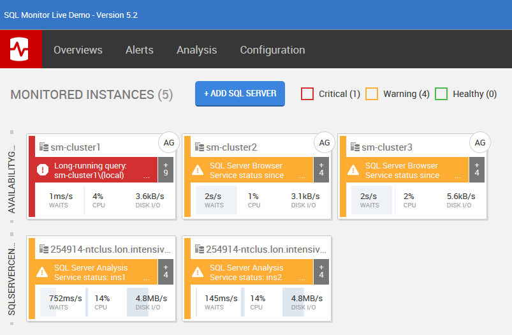Screen dimensions: 512x335
Task: Expand +4 alerts on the ins2 server card
Action: coord(321,272)
